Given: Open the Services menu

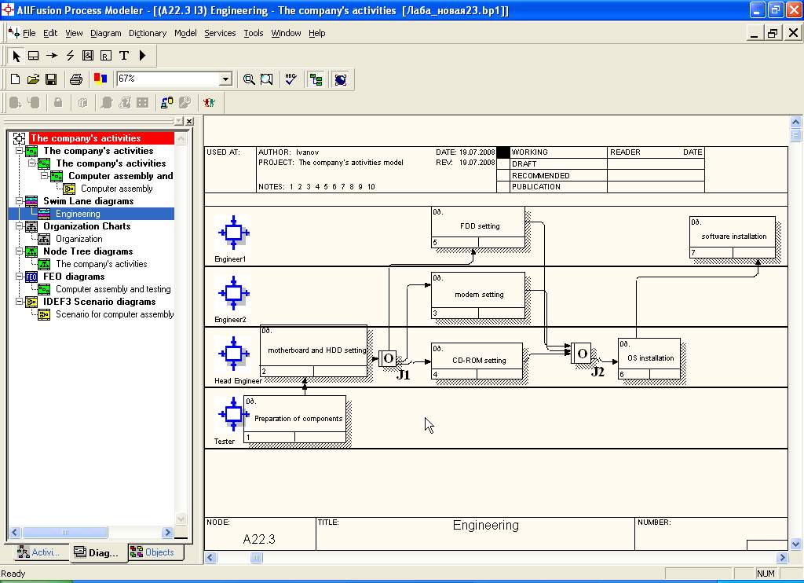Looking at the screenshot, I should pos(220,33).
